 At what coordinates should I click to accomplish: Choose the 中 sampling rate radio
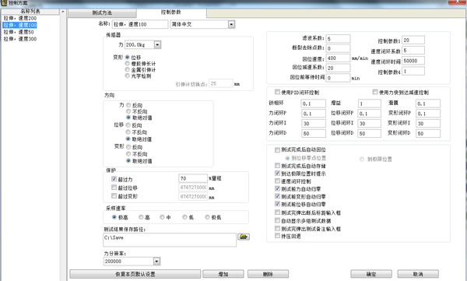[x=162, y=217]
